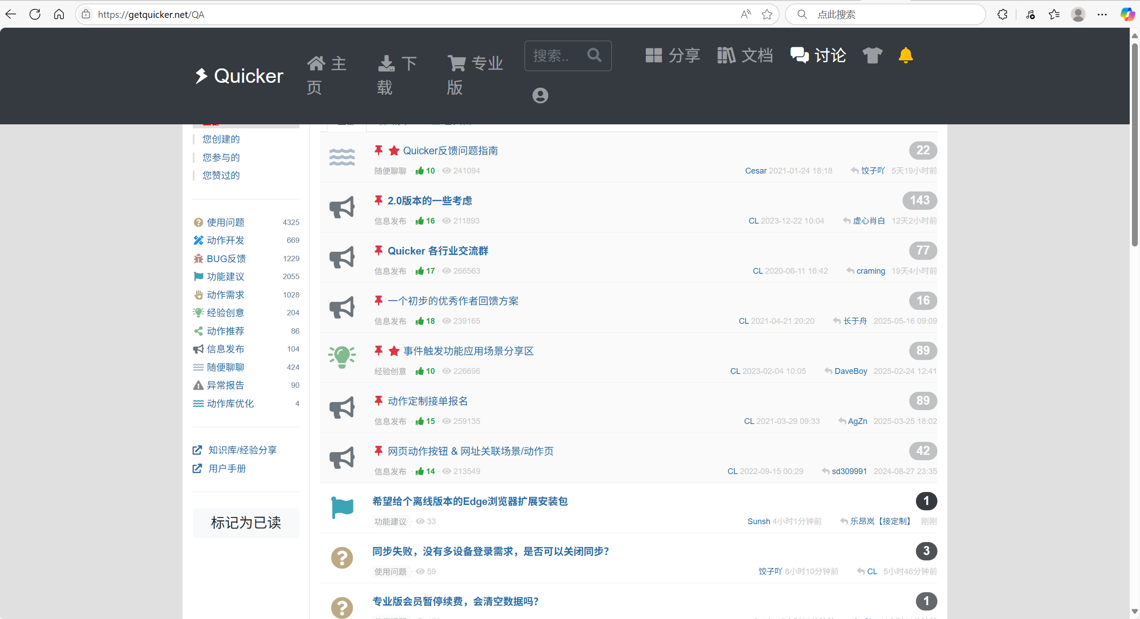Click the wave icon beside Quicker反馈问题指南

pos(342,157)
